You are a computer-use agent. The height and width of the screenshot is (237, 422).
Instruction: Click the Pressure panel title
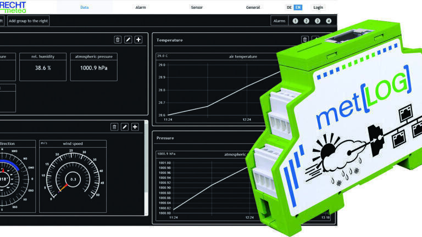tap(165, 138)
